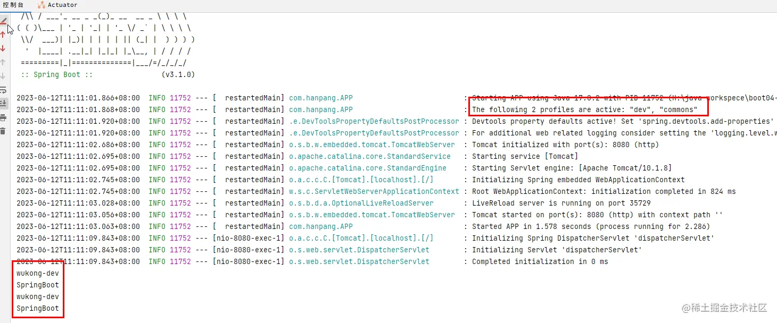Click 'For additional web related logging' message
777x323 pixels.
(624, 133)
